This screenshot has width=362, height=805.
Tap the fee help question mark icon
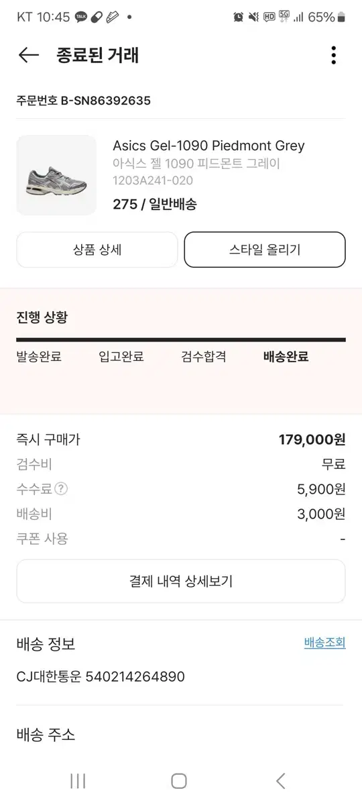(x=62, y=489)
